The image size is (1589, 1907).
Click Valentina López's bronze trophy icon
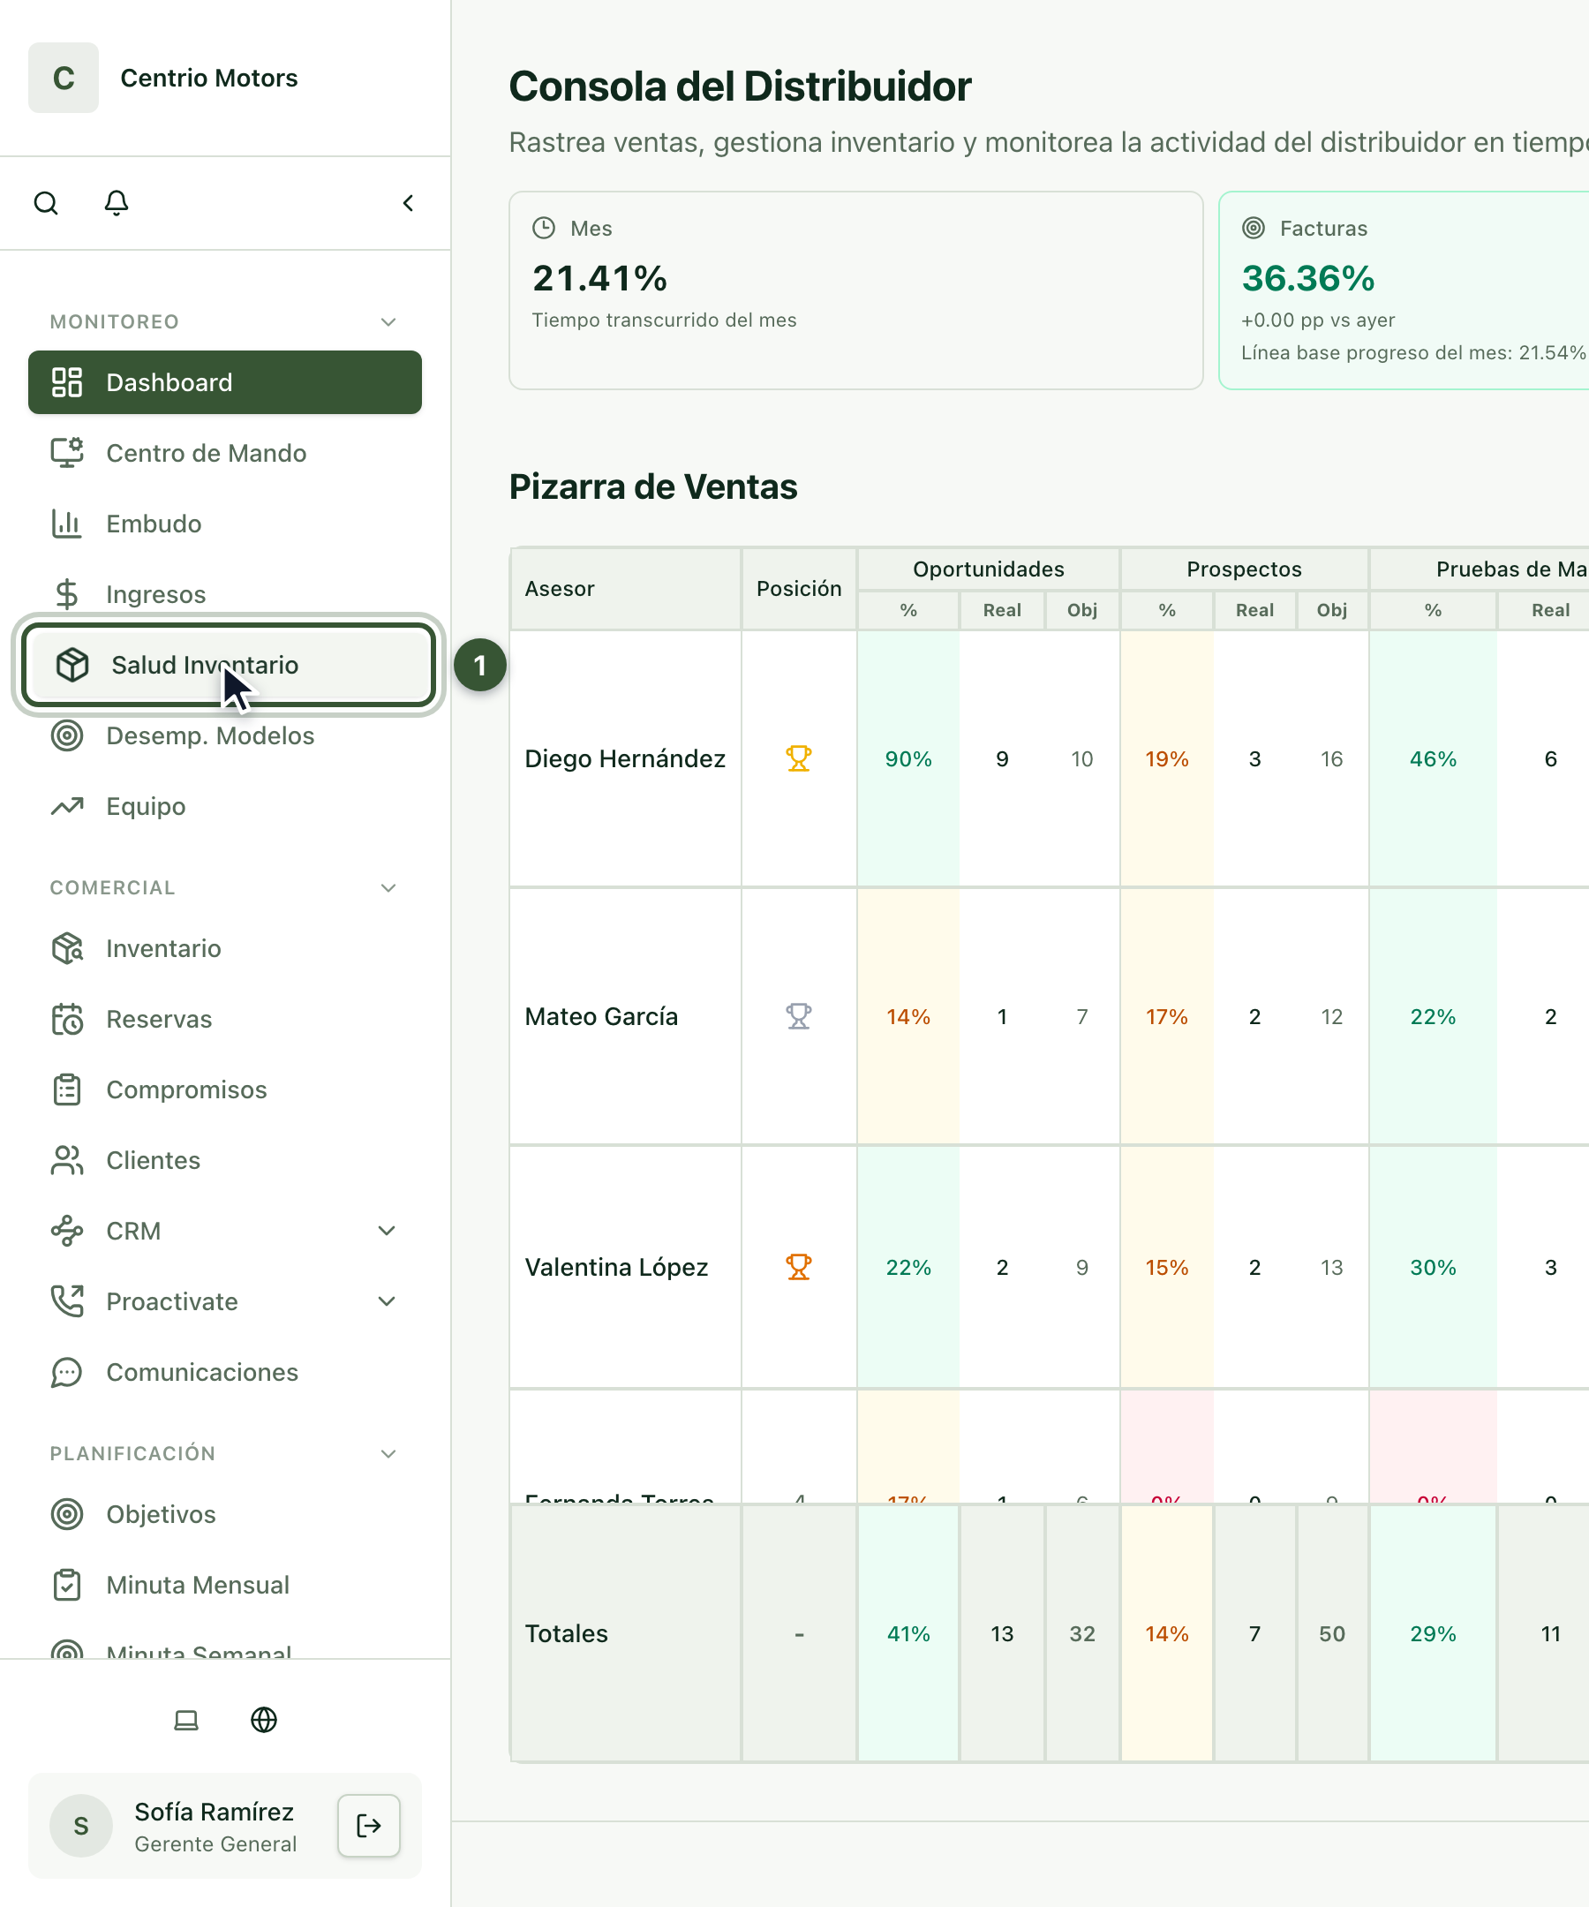coord(798,1267)
